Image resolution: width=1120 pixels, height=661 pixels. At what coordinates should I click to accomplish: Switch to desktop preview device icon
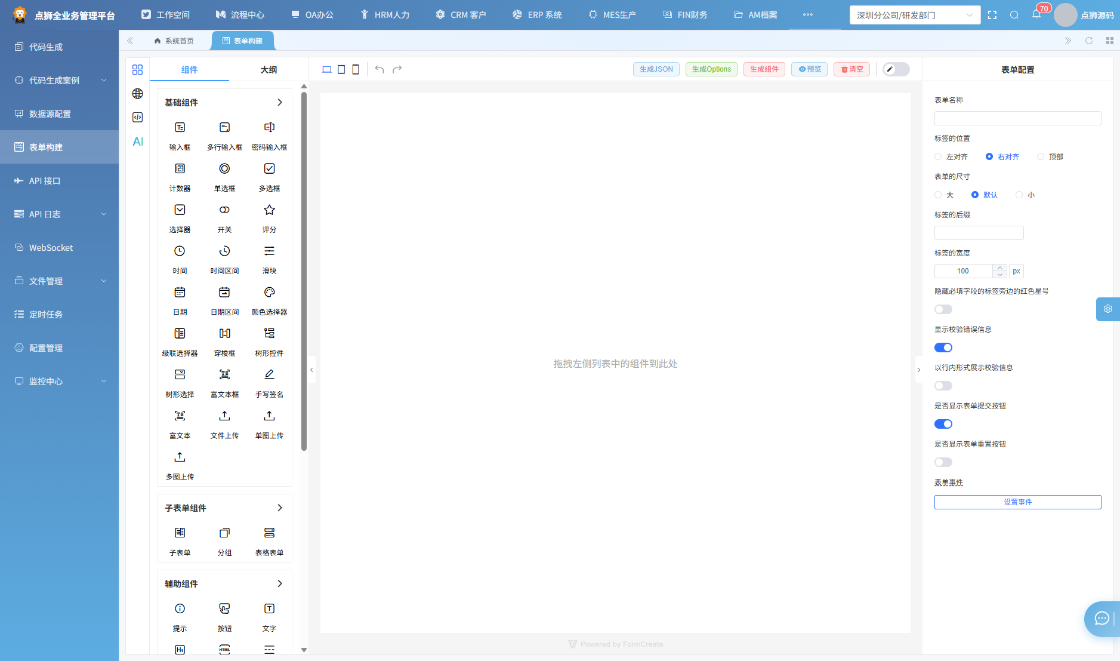326,69
